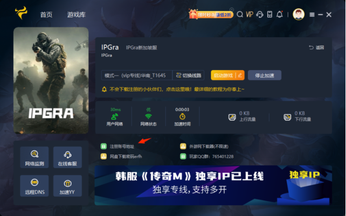Click the yellow icon beside 外游网下载器
This screenshot has height=216, width=346.
[183, 147]
